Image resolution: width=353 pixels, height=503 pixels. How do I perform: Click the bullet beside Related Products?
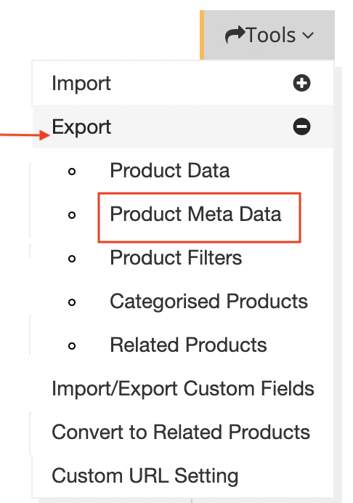pos(72,346)
